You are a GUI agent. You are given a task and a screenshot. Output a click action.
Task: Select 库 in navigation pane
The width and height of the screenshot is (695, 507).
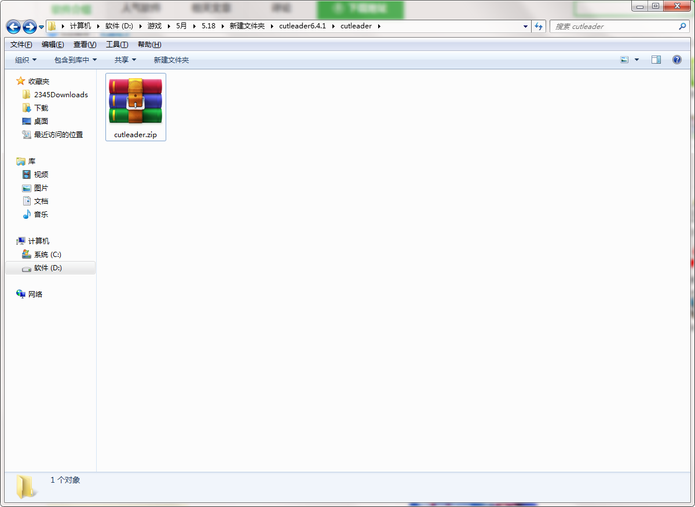(x=32, y=161)
